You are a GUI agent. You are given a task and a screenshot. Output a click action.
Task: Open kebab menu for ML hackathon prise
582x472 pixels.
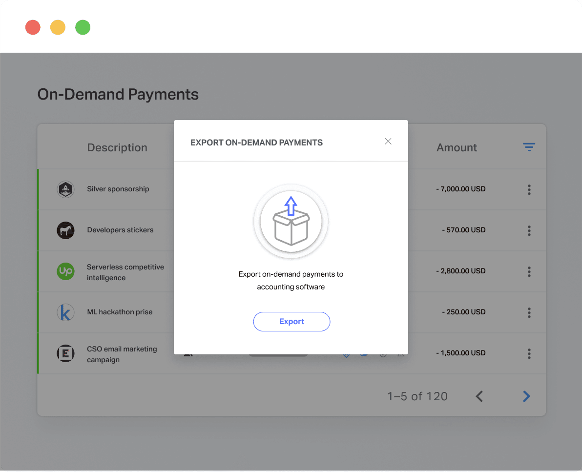click(529, 312)
